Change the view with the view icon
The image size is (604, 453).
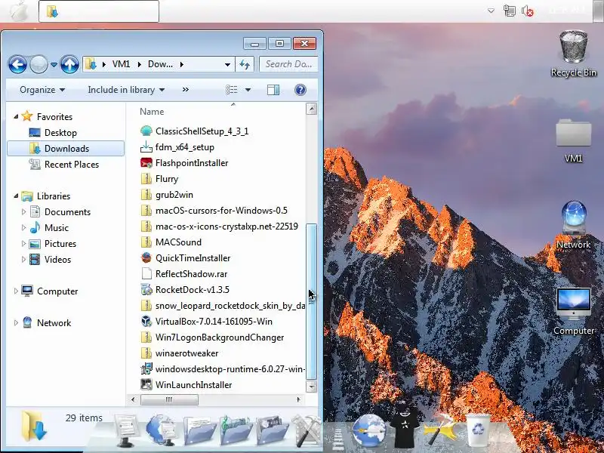point(232,90)
